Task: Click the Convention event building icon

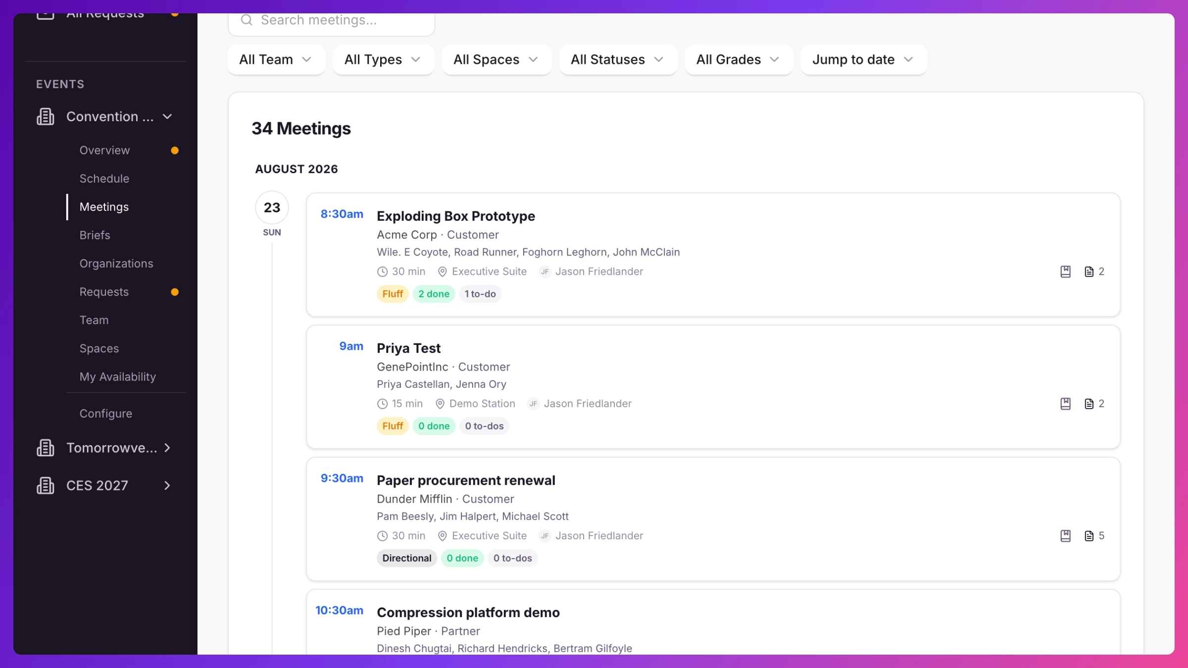Action: [x=45, y=117]
